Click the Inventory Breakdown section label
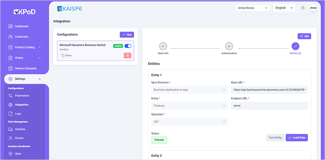Screen dimensions: 325x160 pos(19,146)
